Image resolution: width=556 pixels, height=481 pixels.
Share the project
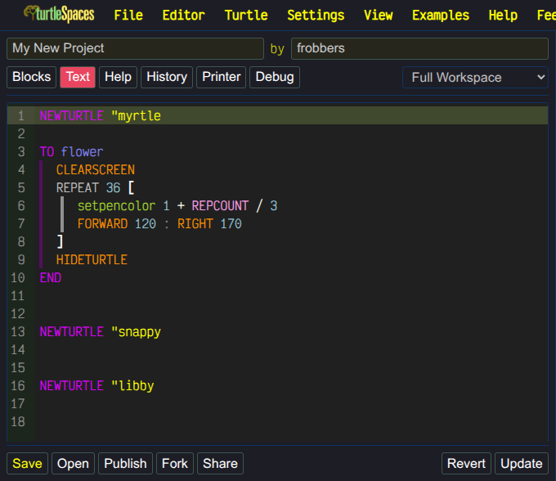[220, 463]
